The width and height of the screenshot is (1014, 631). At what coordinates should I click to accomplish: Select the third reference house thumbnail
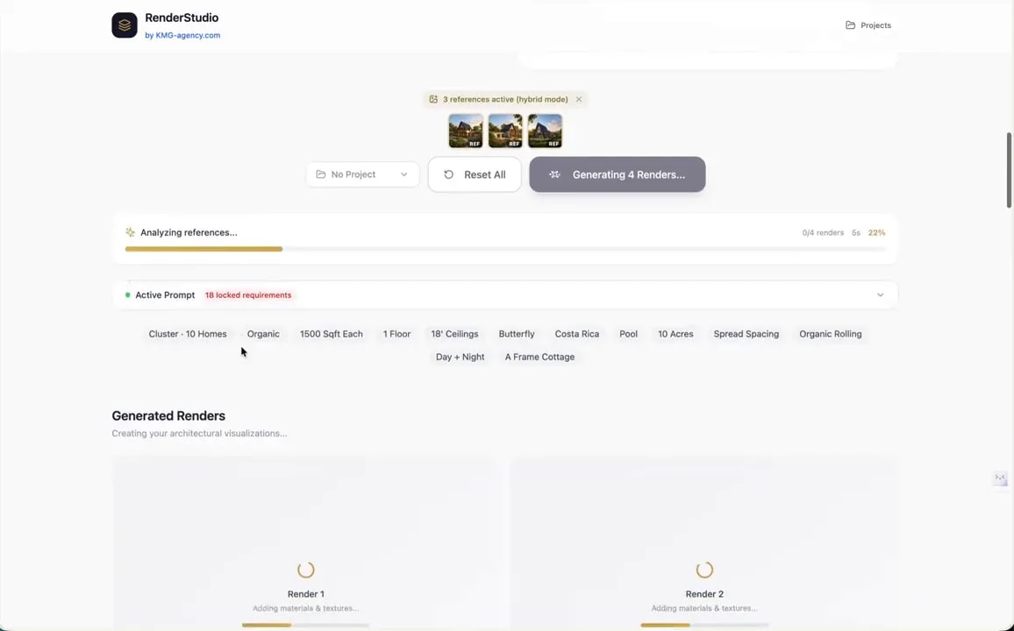[x=545, y=131]
